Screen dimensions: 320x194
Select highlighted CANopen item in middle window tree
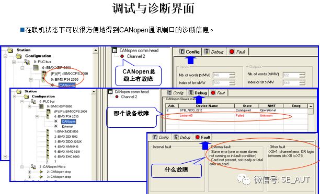click(68, 122)
